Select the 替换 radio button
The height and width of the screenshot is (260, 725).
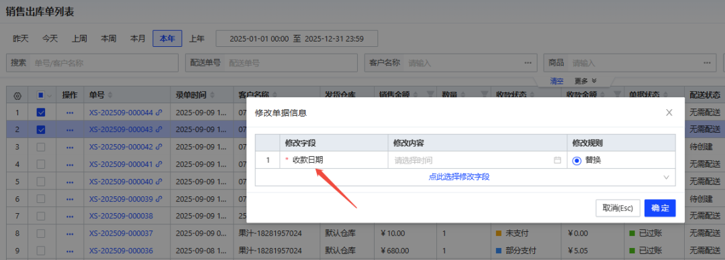[x=577, y=160]
